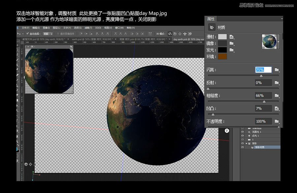Open the 属性 panel flyout menu

click(282, 19)
